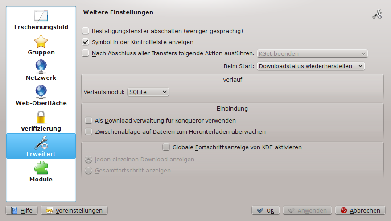The width and height of the screenshot is (391, 221).
Task: Confirm with the OK button label
Action: coord(270,211)
